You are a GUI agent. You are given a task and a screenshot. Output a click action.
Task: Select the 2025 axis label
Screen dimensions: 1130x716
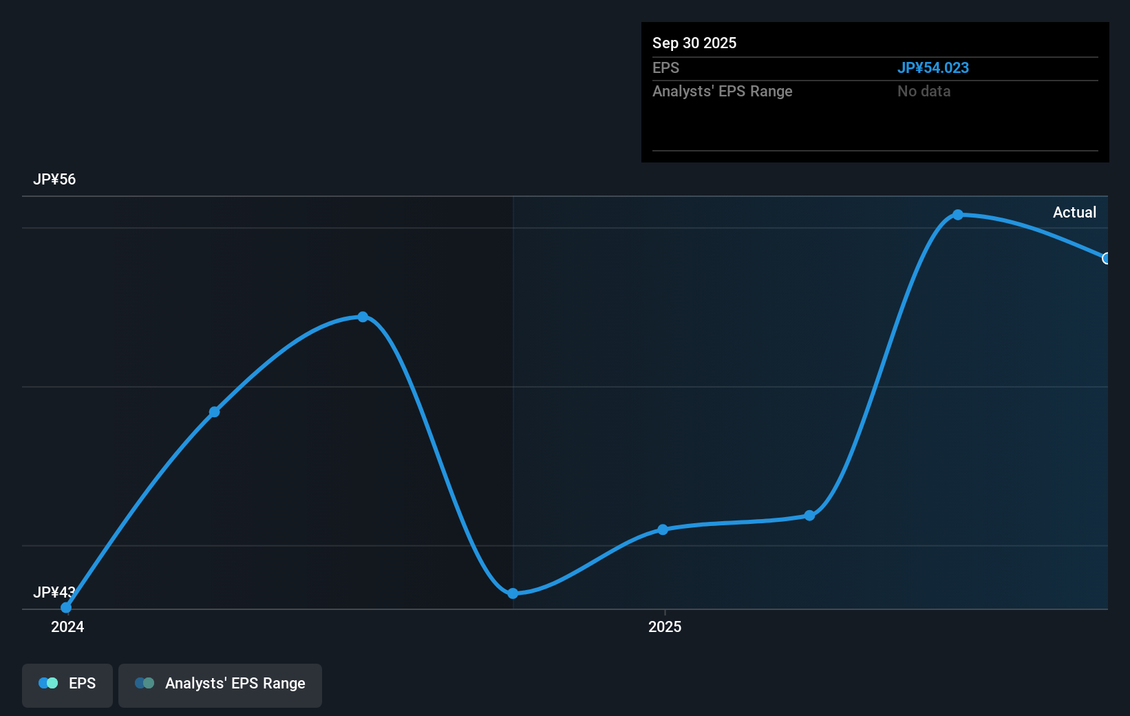click(665, 626)
